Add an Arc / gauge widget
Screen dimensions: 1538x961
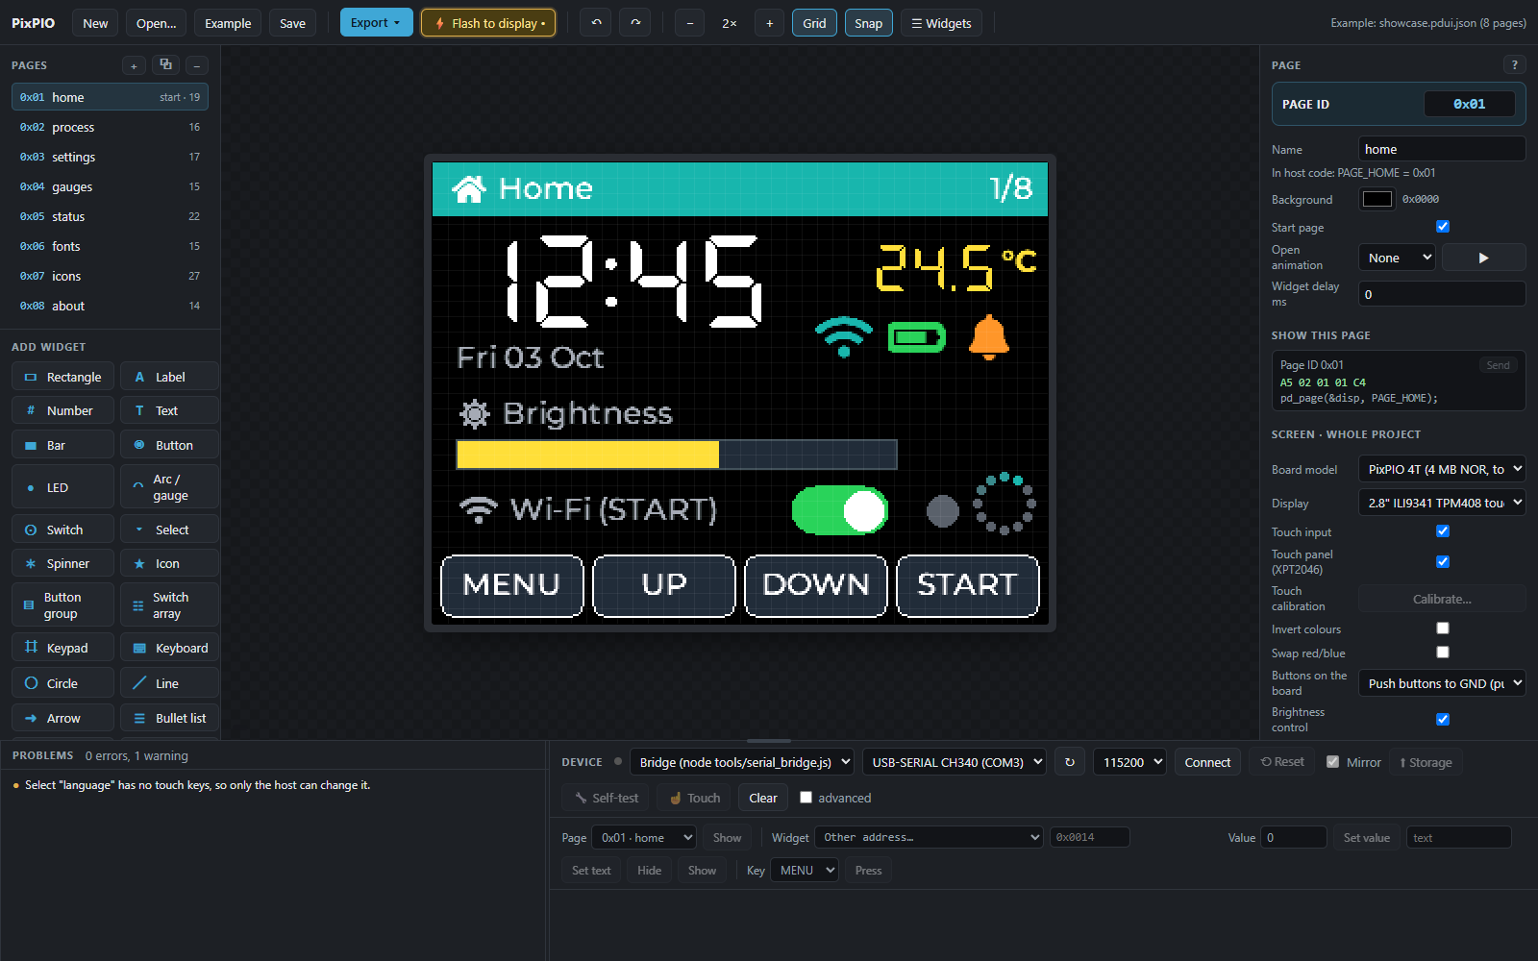pos(170,487)
